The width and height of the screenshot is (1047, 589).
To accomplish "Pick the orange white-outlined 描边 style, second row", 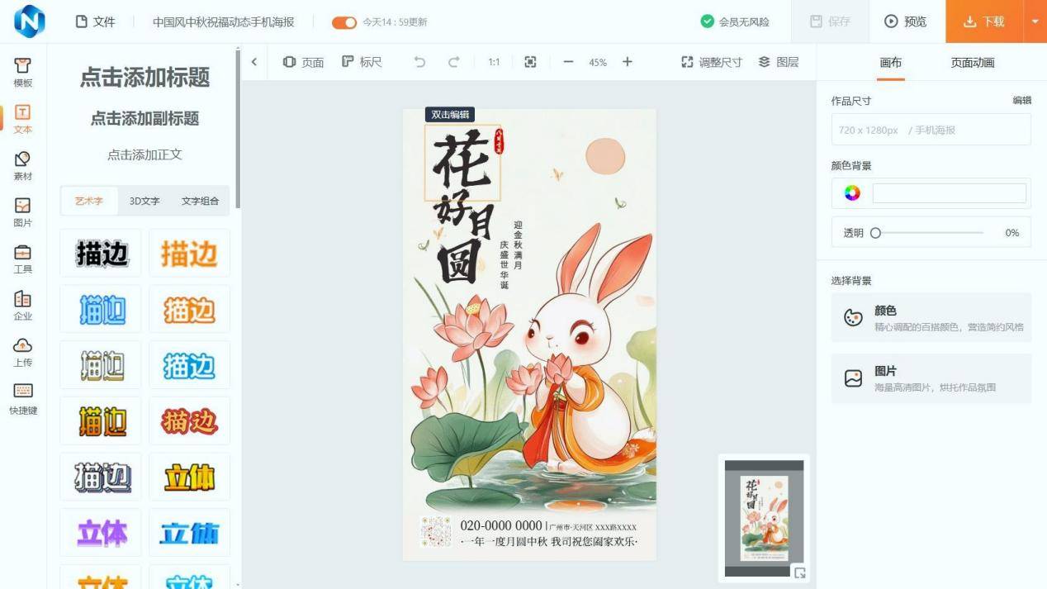I will point(190,309).
